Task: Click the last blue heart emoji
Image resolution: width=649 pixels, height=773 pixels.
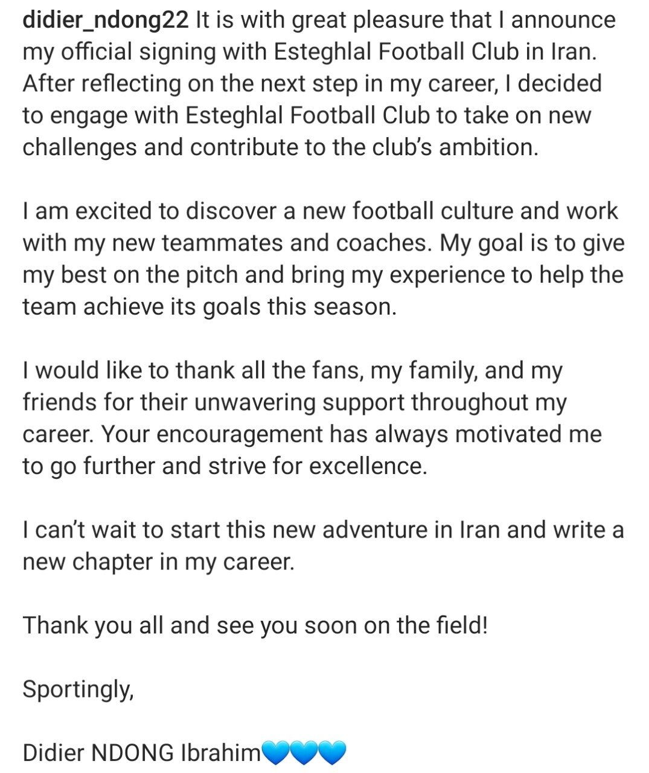Action: (332, 753)
